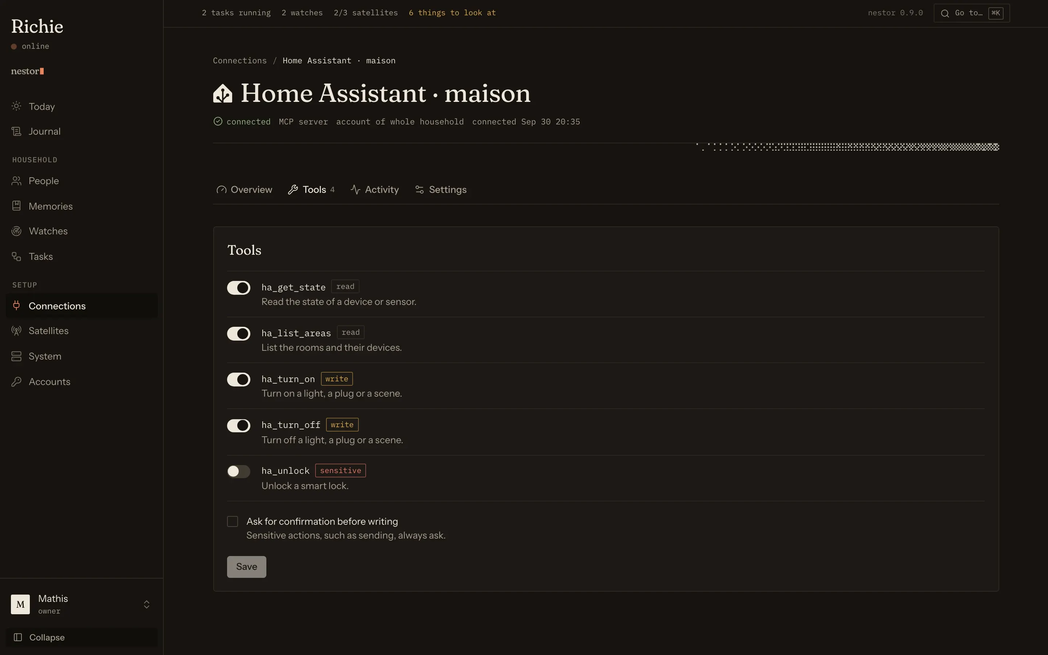Turn off the ha_turn_off tool toggle
Image resolution: width=1048 pixels, height=655 pixels.
tap(239, 425)
